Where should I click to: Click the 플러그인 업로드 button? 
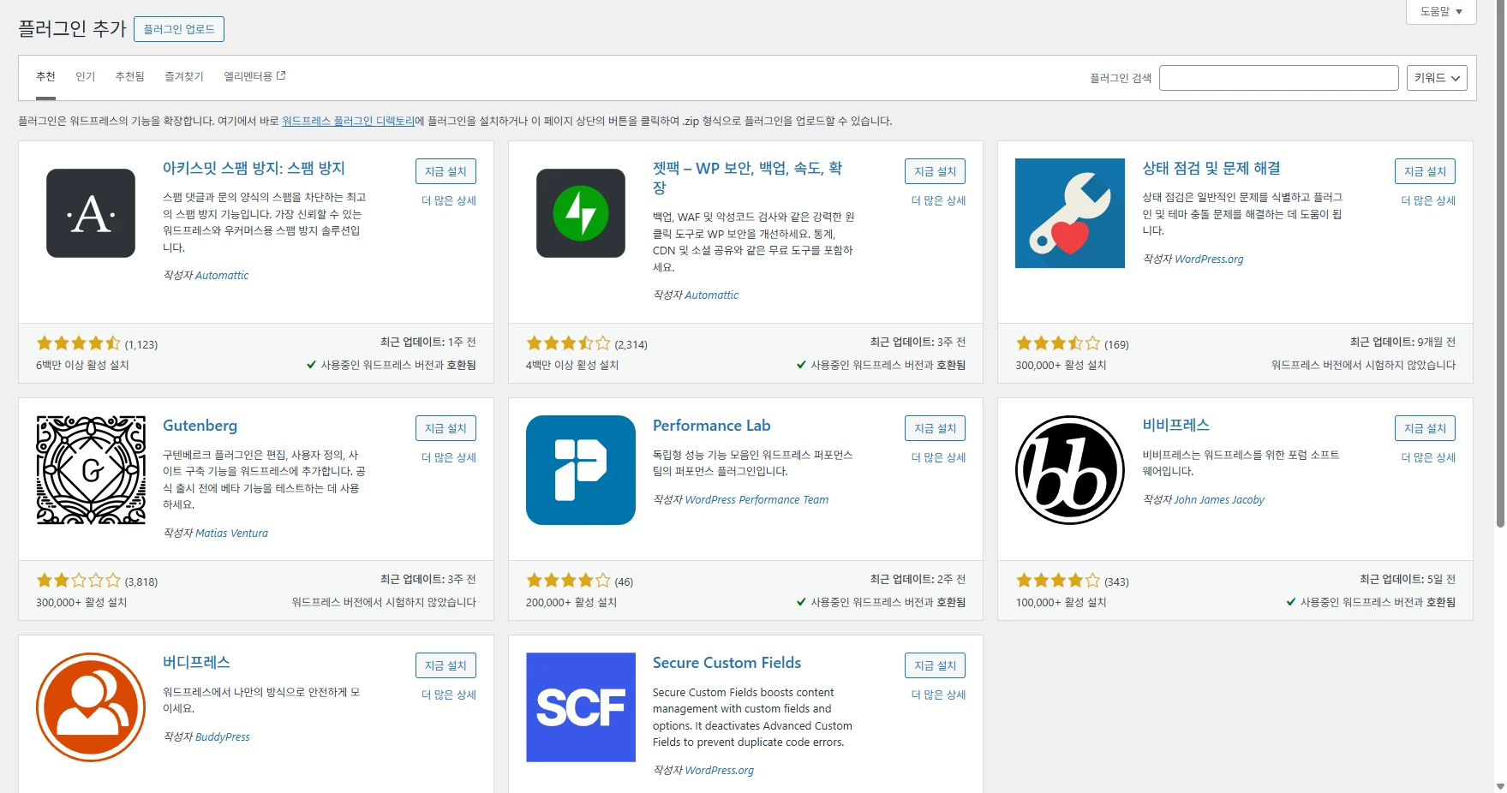tap(179, 29)
